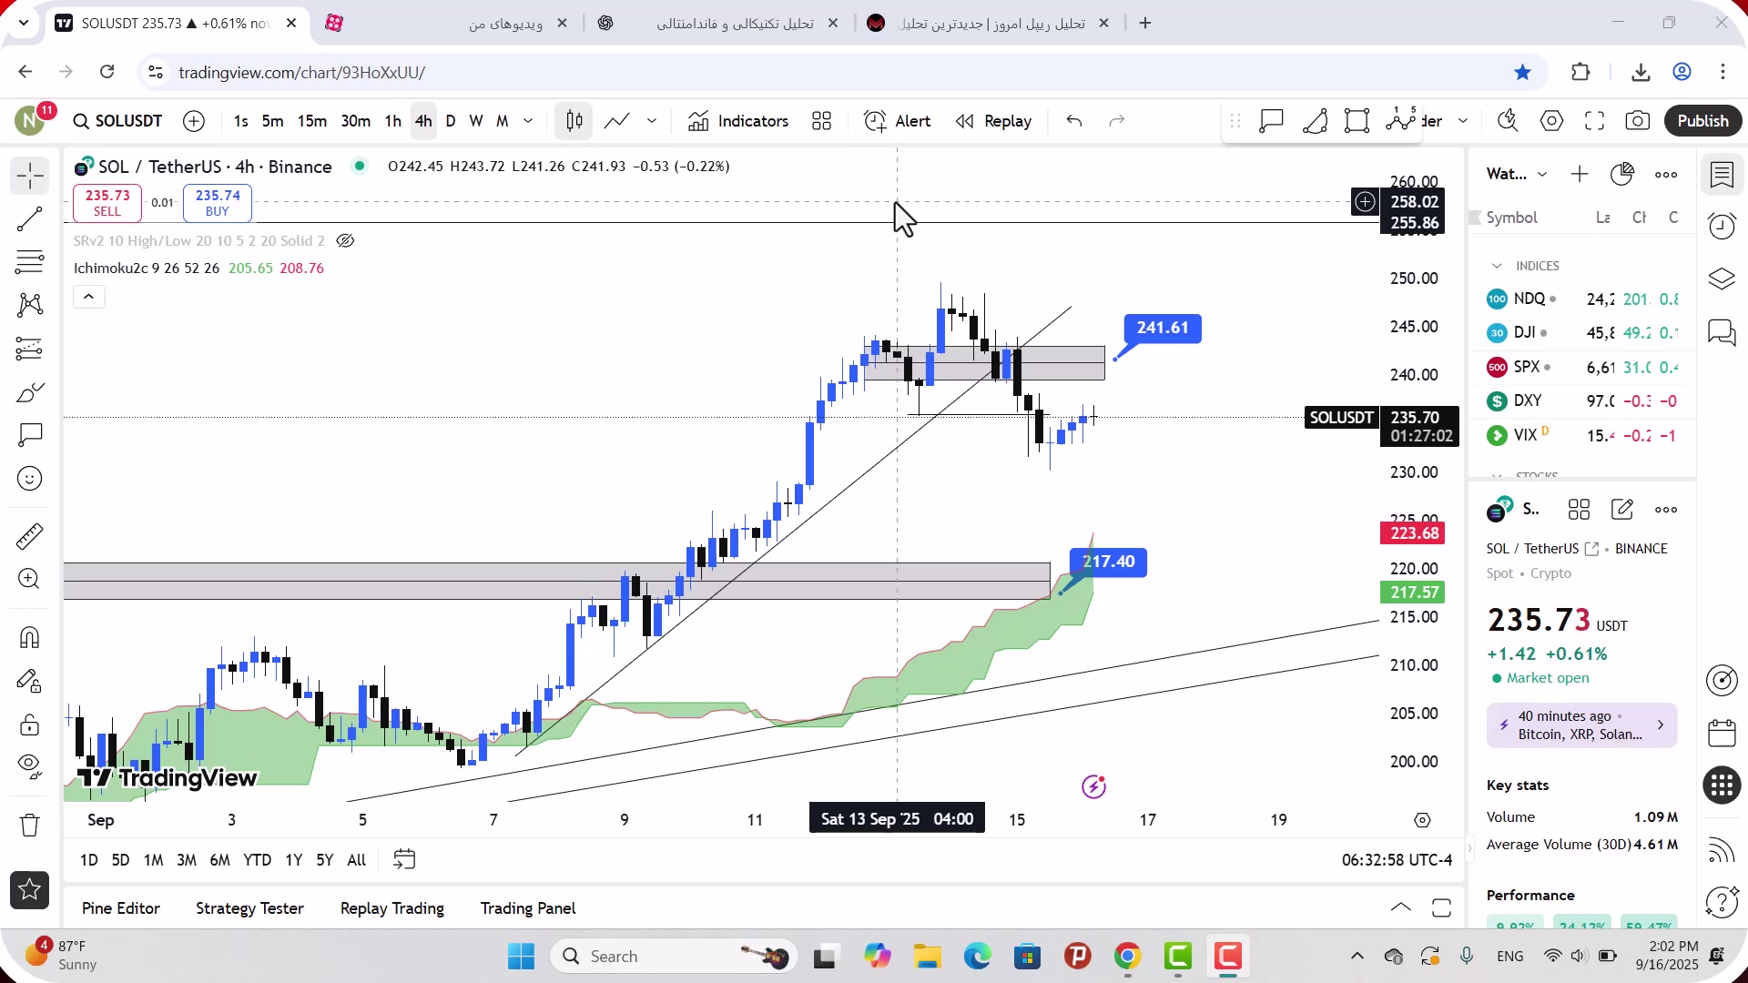Open watchlist more options ellipsis
Viewport: 1748px width, 983px height.
pyautogui.click(x=1666, y=175)
